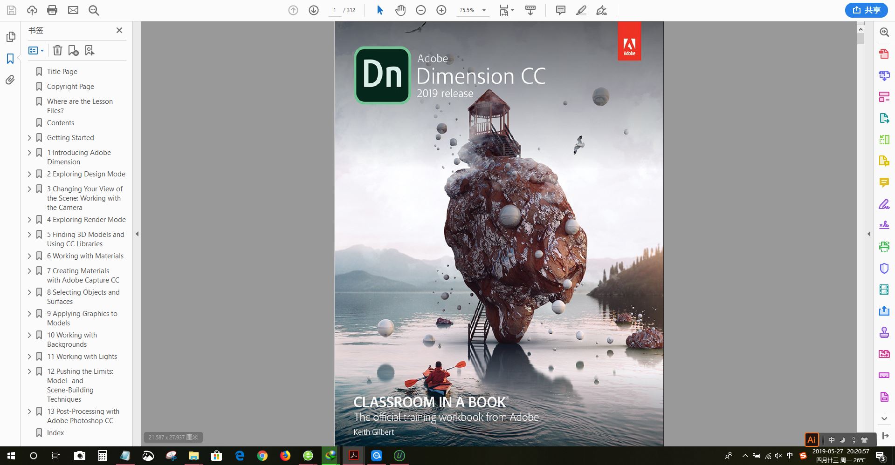
Task: Collapse the left navigation pane arrow
Action: [x=137, y=234]
